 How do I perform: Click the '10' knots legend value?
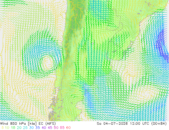click(x=7, y=128)
